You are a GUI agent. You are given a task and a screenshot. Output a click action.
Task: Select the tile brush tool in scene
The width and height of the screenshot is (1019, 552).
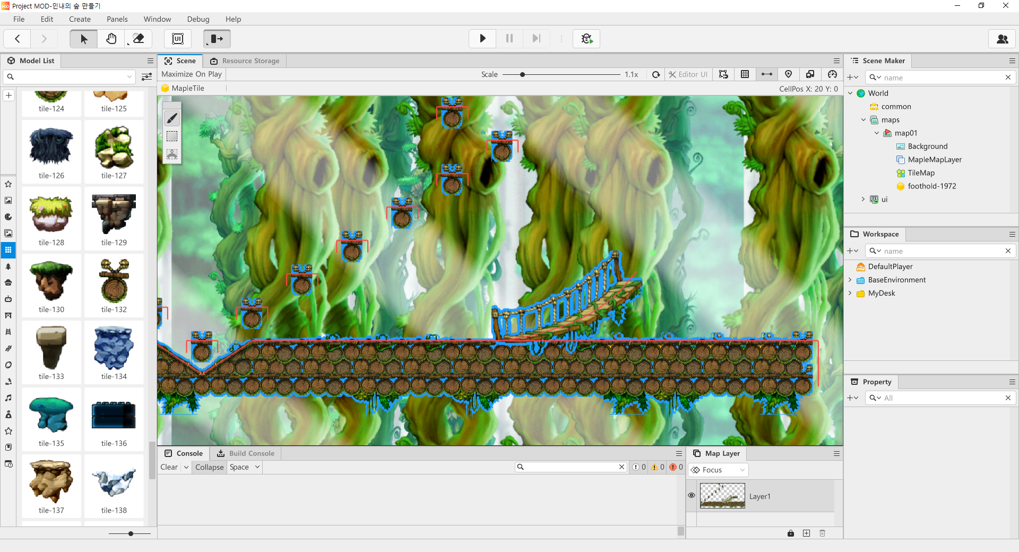[172, 118]
